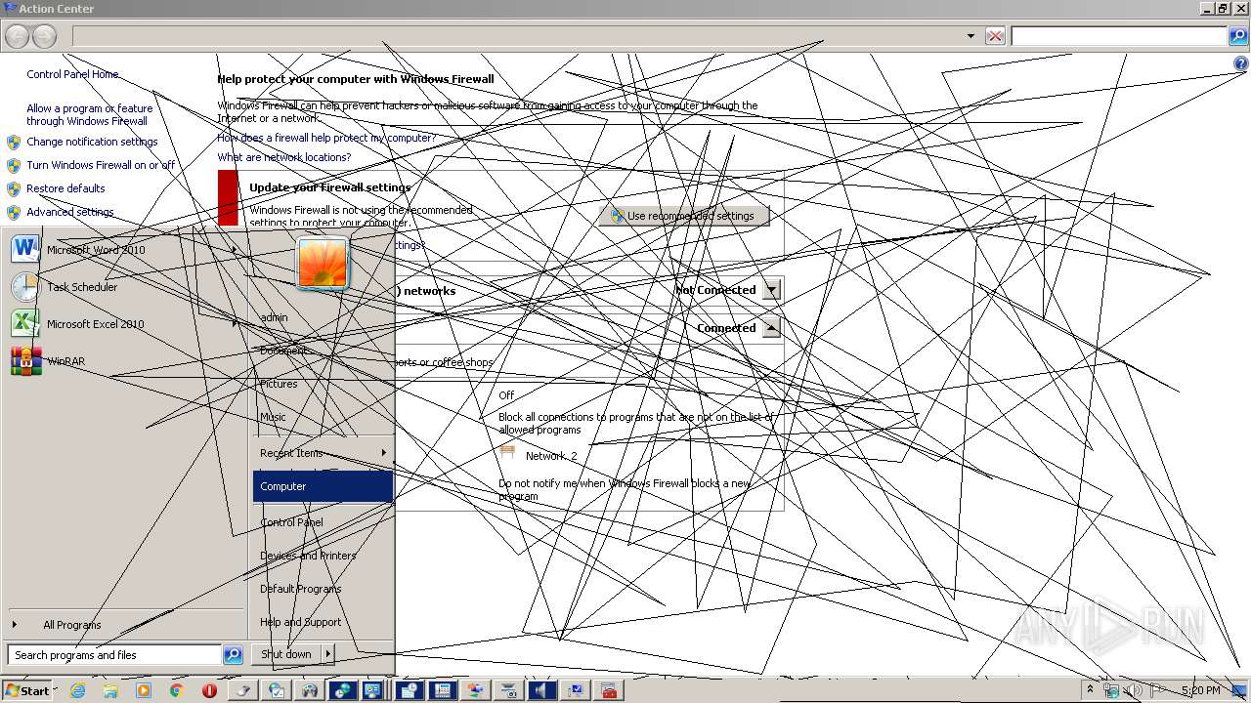The width and height of the screenshot is (1251, 703).
Task: Click the Control Panel search magnifier button
Action: point(1238,36)
